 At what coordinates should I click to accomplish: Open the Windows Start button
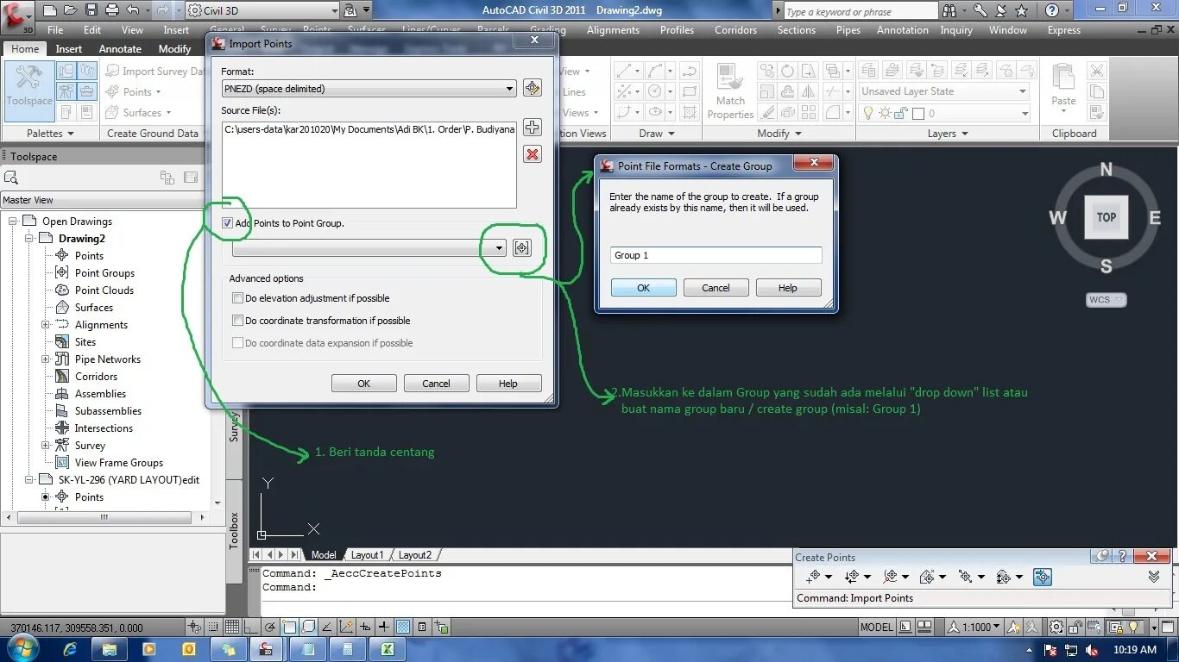(22, 648)
